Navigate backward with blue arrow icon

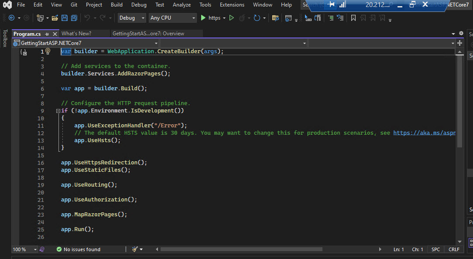pos(11,18)
